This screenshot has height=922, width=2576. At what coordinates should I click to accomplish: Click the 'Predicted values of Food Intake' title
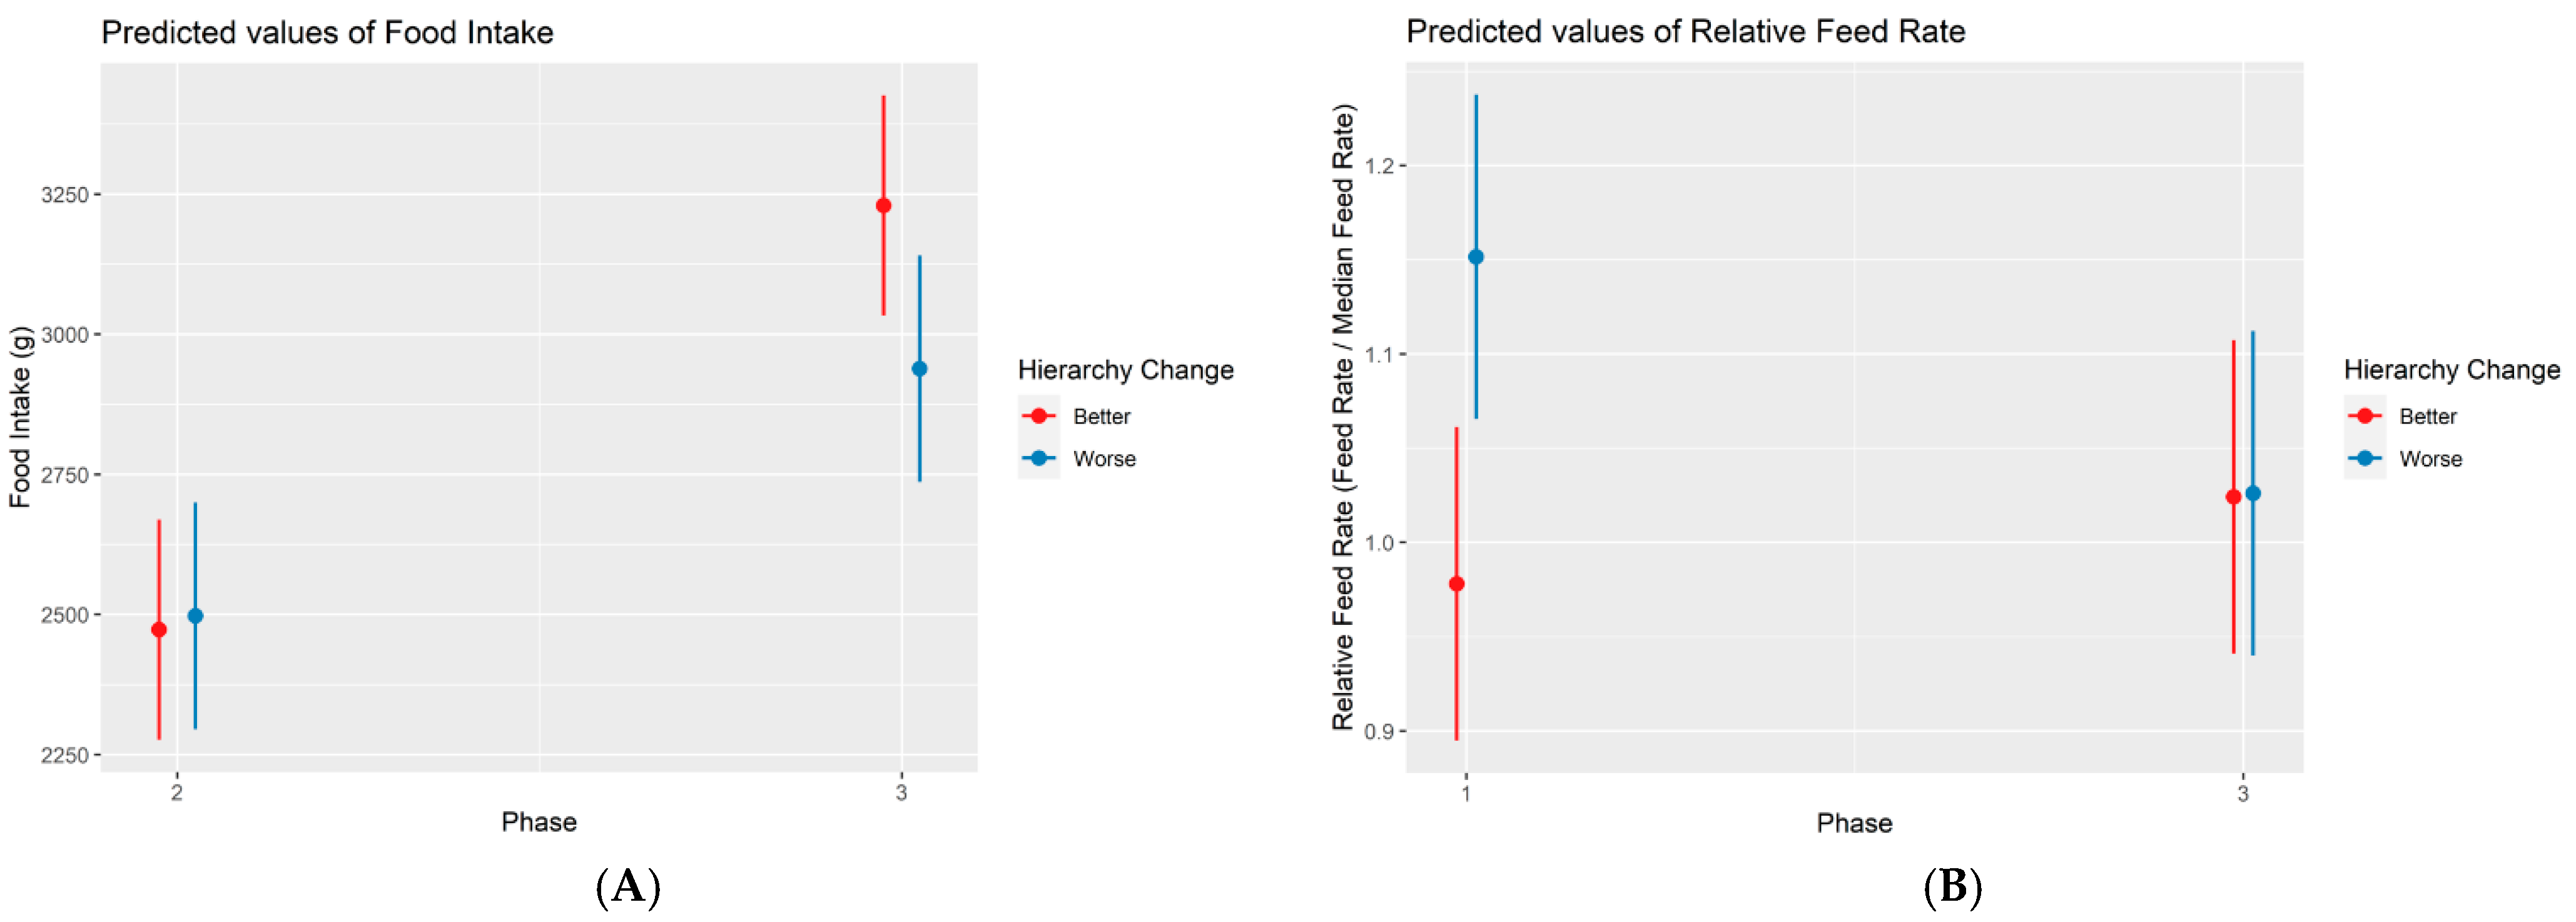(327, 33)
